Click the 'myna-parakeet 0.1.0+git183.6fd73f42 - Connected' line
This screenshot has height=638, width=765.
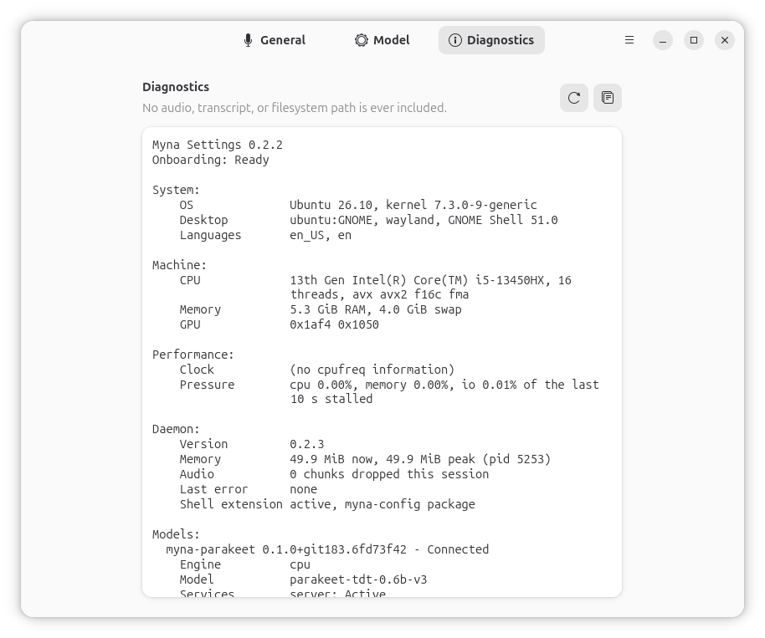click(x=327, y=549)
